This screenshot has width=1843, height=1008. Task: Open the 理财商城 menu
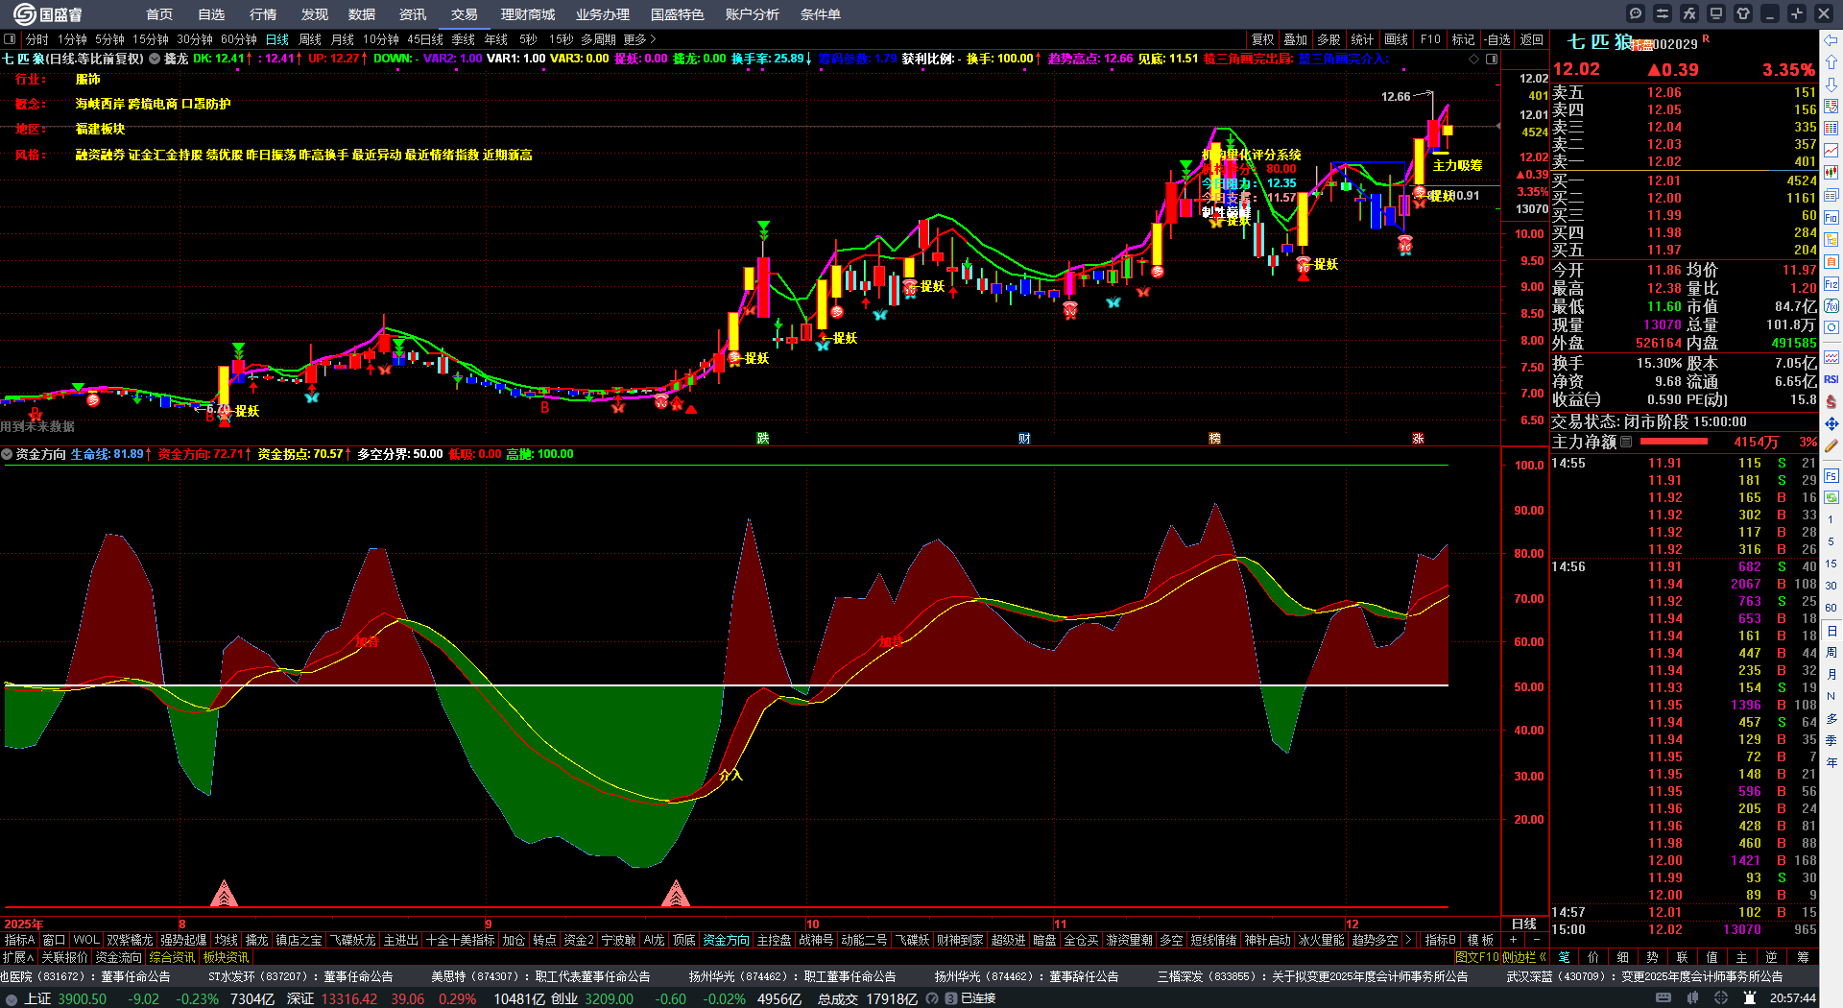pos(528,14)
